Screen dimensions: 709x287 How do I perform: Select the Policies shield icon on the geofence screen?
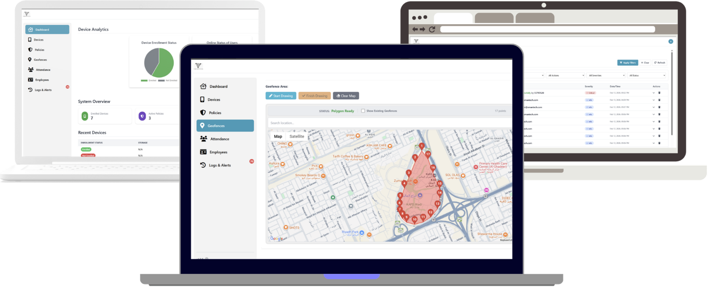coord(203,113)
